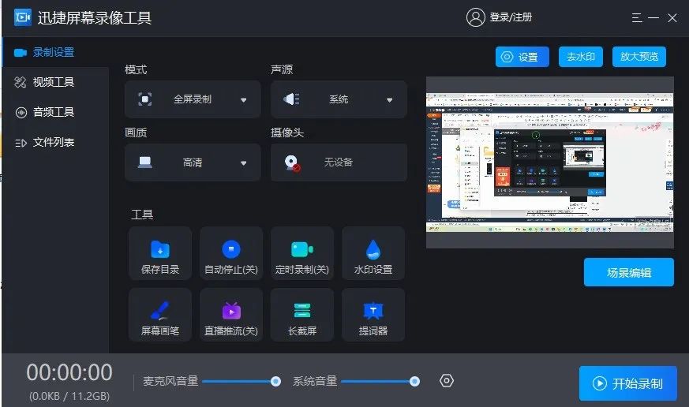The width and height of the screenshot is (689, 407).
Task: Open the 提词器 teleprompter tool
Action: click(373, 315)
